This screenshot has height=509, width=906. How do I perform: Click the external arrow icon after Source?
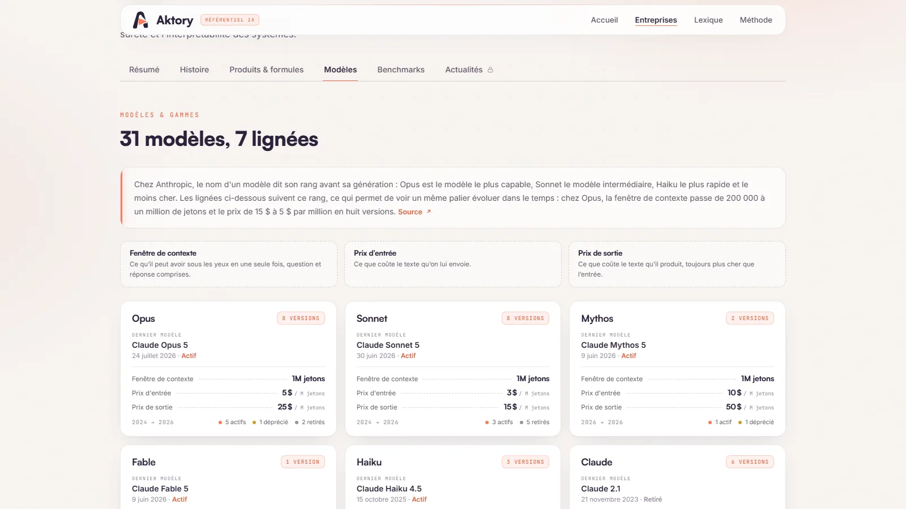tap(429, 212)
